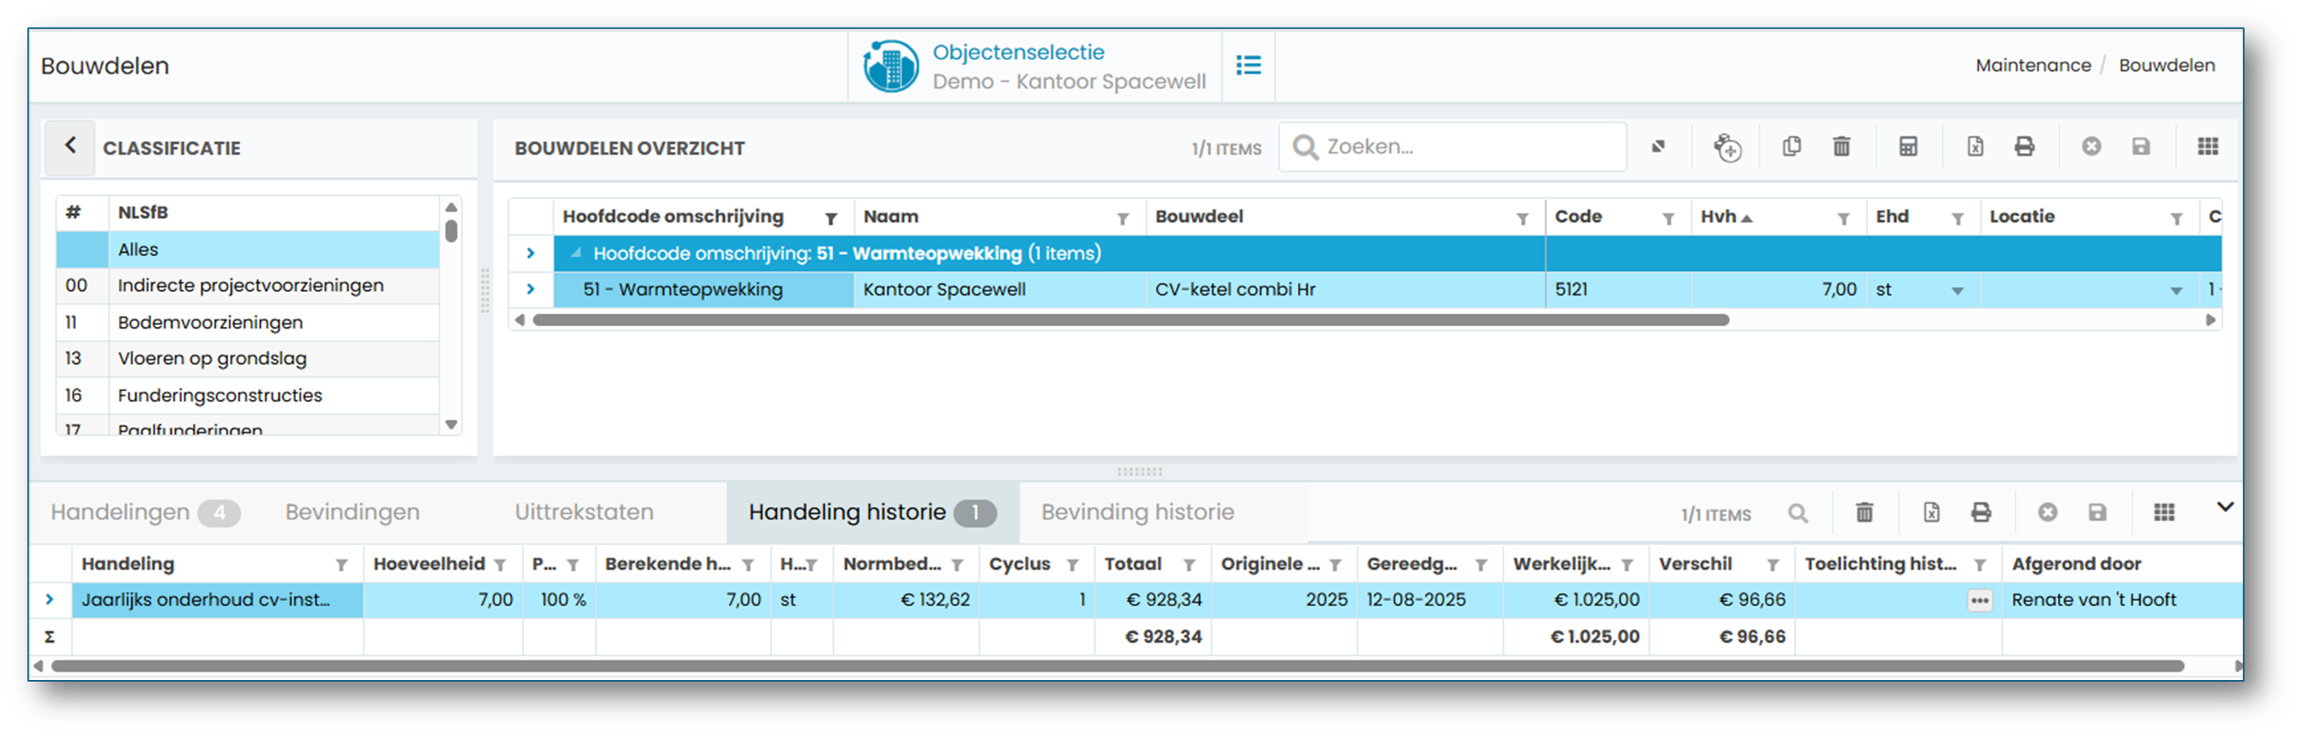Collapse the Classificatie panel with back arrow
The height and width of the screenshot is (736, 2299).
point(70,145)
